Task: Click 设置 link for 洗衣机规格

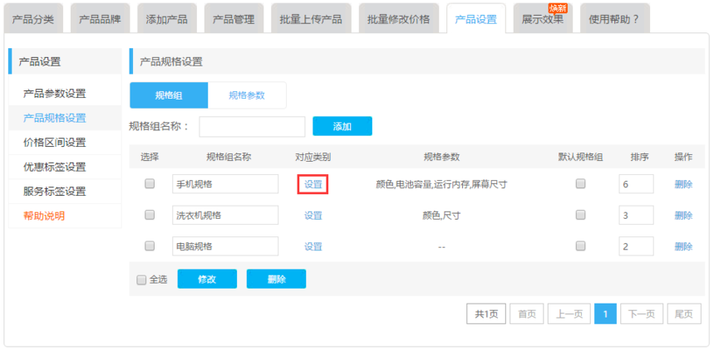Action: point(313,216)
